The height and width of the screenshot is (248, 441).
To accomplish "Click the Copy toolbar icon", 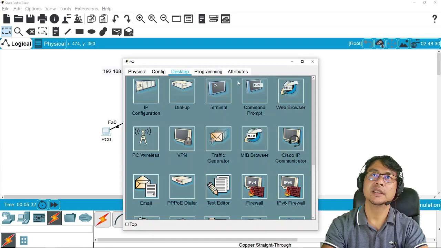I will [x=91, y=19].
